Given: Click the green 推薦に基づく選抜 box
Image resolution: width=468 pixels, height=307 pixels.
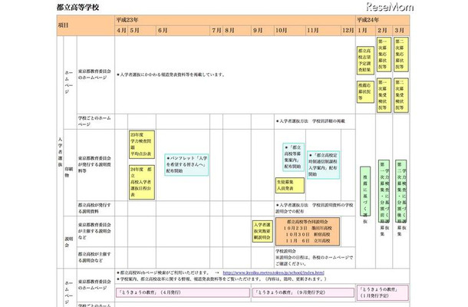Looking at the screenshot, I should [x=364, y=191].
